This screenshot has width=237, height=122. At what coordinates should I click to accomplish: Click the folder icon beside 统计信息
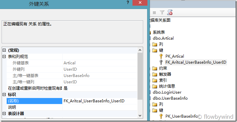[155, 86]
